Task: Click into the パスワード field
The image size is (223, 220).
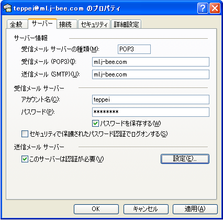Action: click(x=151, y=112)
